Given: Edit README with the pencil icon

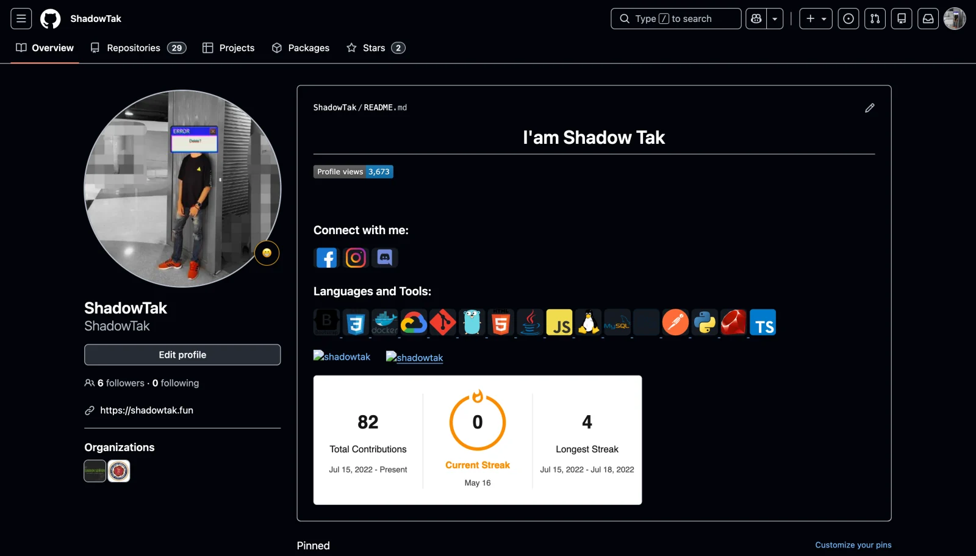Looking at the screenshot, I should pos(870,108).
